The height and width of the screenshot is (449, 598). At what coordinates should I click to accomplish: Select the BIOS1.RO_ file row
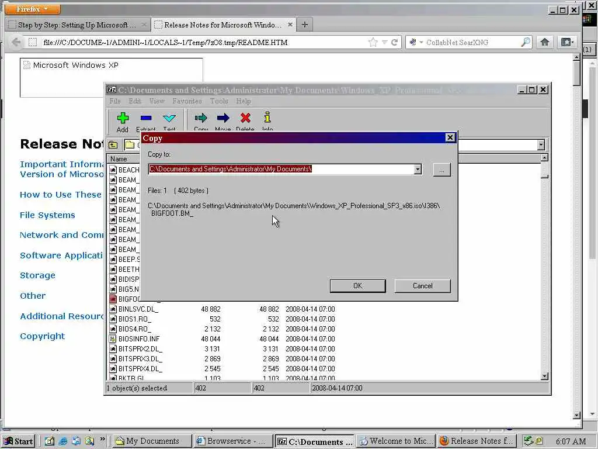222,319
